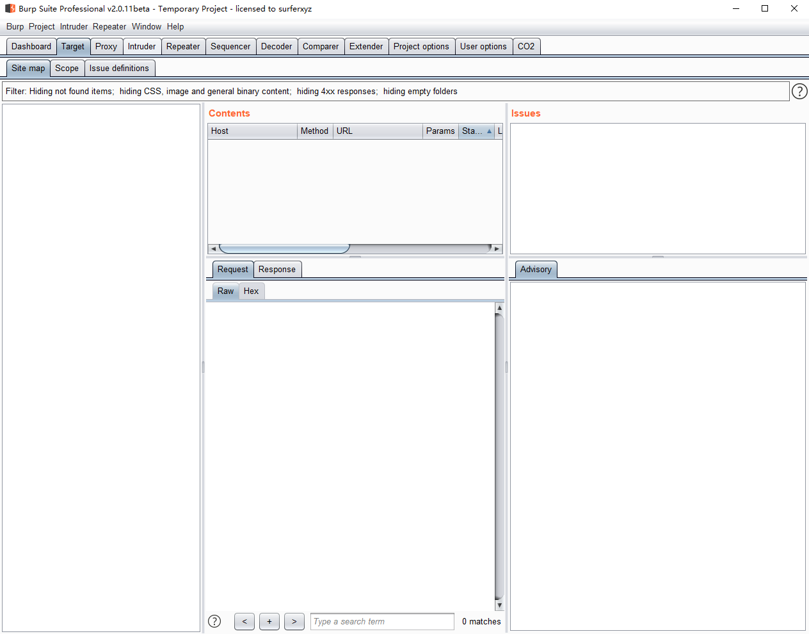Click the previous match arrow button

pyautogui.click(x=244, y=621)
